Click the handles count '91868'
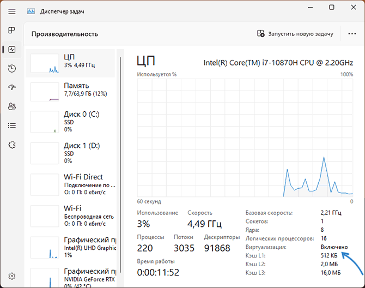This screenshot has height=288, width=365. pyautogui.click(x=217, y=248)
